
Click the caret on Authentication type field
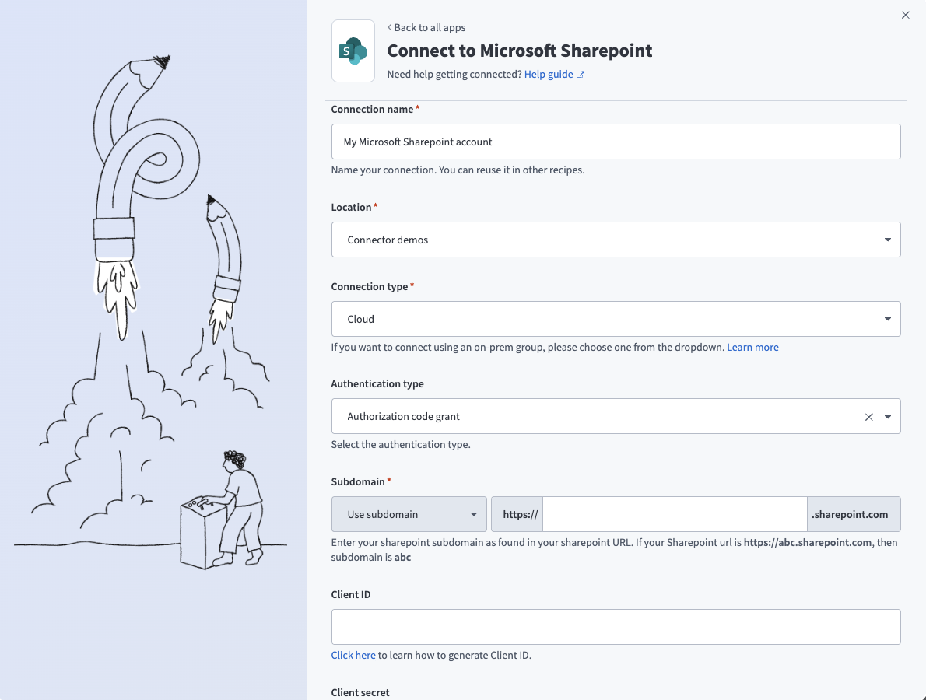[x=888, y=416]
